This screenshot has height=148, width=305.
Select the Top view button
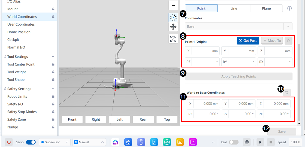pyautogui.click(x=167, y=119)
